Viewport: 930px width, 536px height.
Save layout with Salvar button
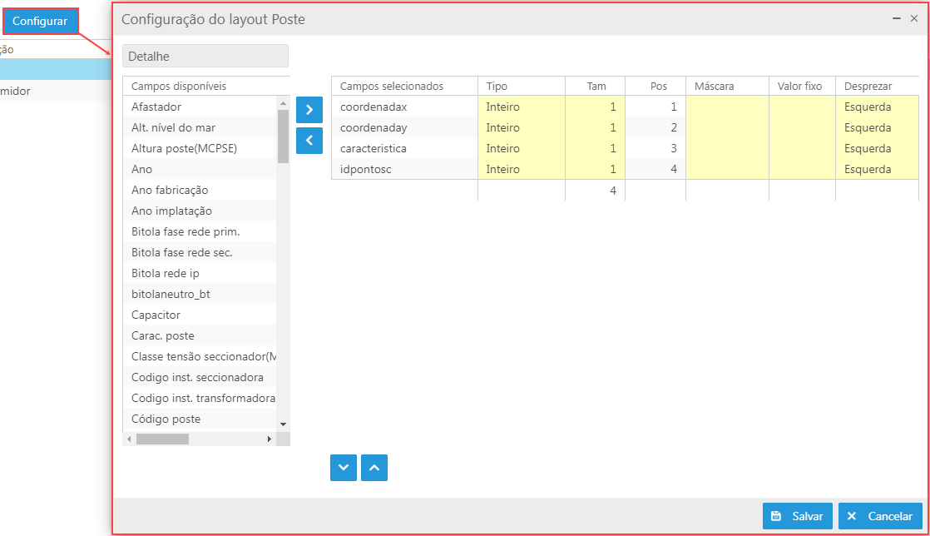pos(797,516)
